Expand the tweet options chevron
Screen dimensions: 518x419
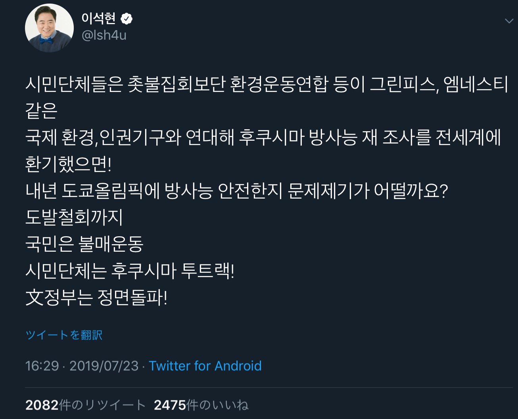[x=509, y=21]
